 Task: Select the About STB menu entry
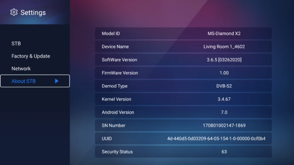click(24, 81)
